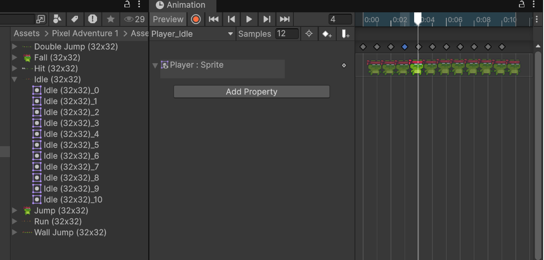
Task: Click the search by type icon
Action: pyautogui.click(x=57, y=19)
